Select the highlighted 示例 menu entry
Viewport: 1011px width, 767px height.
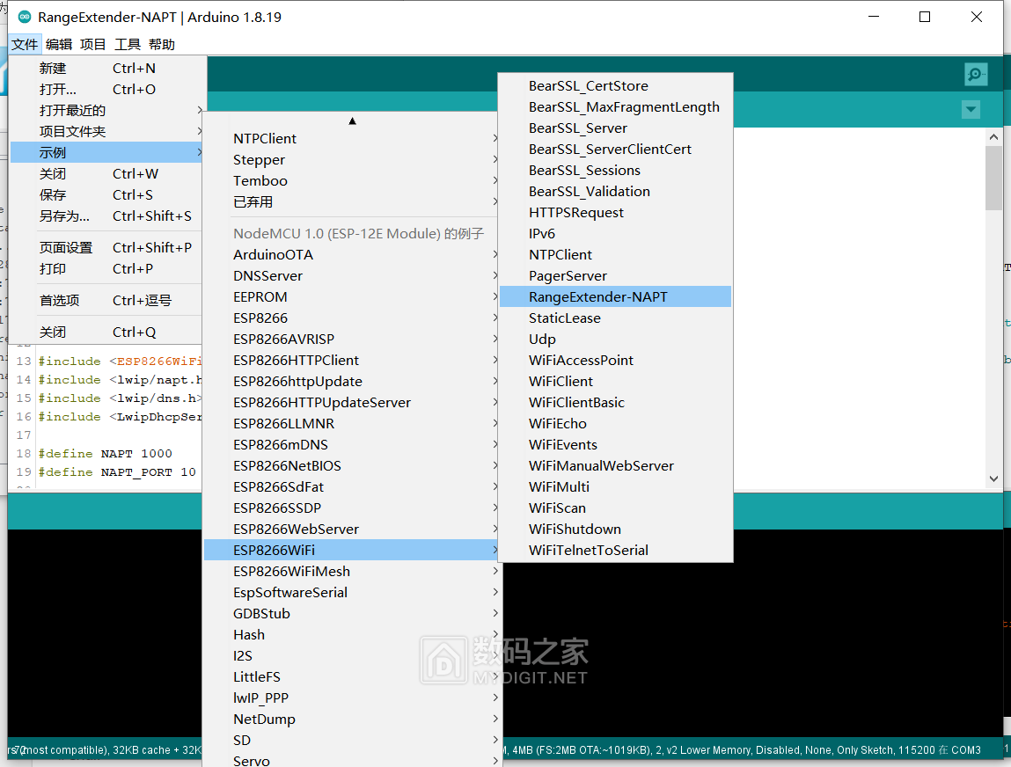(106, 153)
